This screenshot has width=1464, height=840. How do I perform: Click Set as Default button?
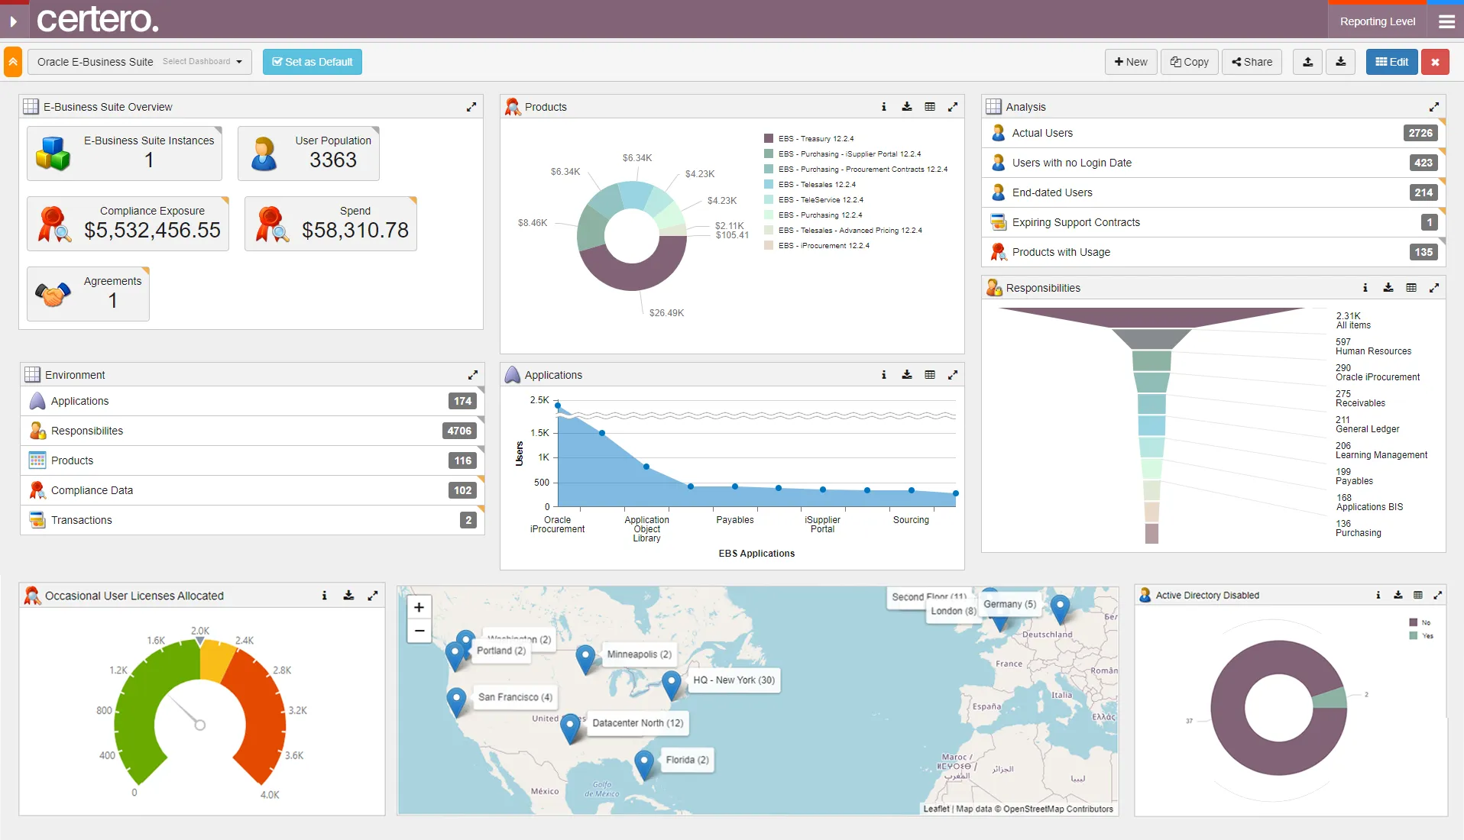pyautogui.click(x=313, y=62)
